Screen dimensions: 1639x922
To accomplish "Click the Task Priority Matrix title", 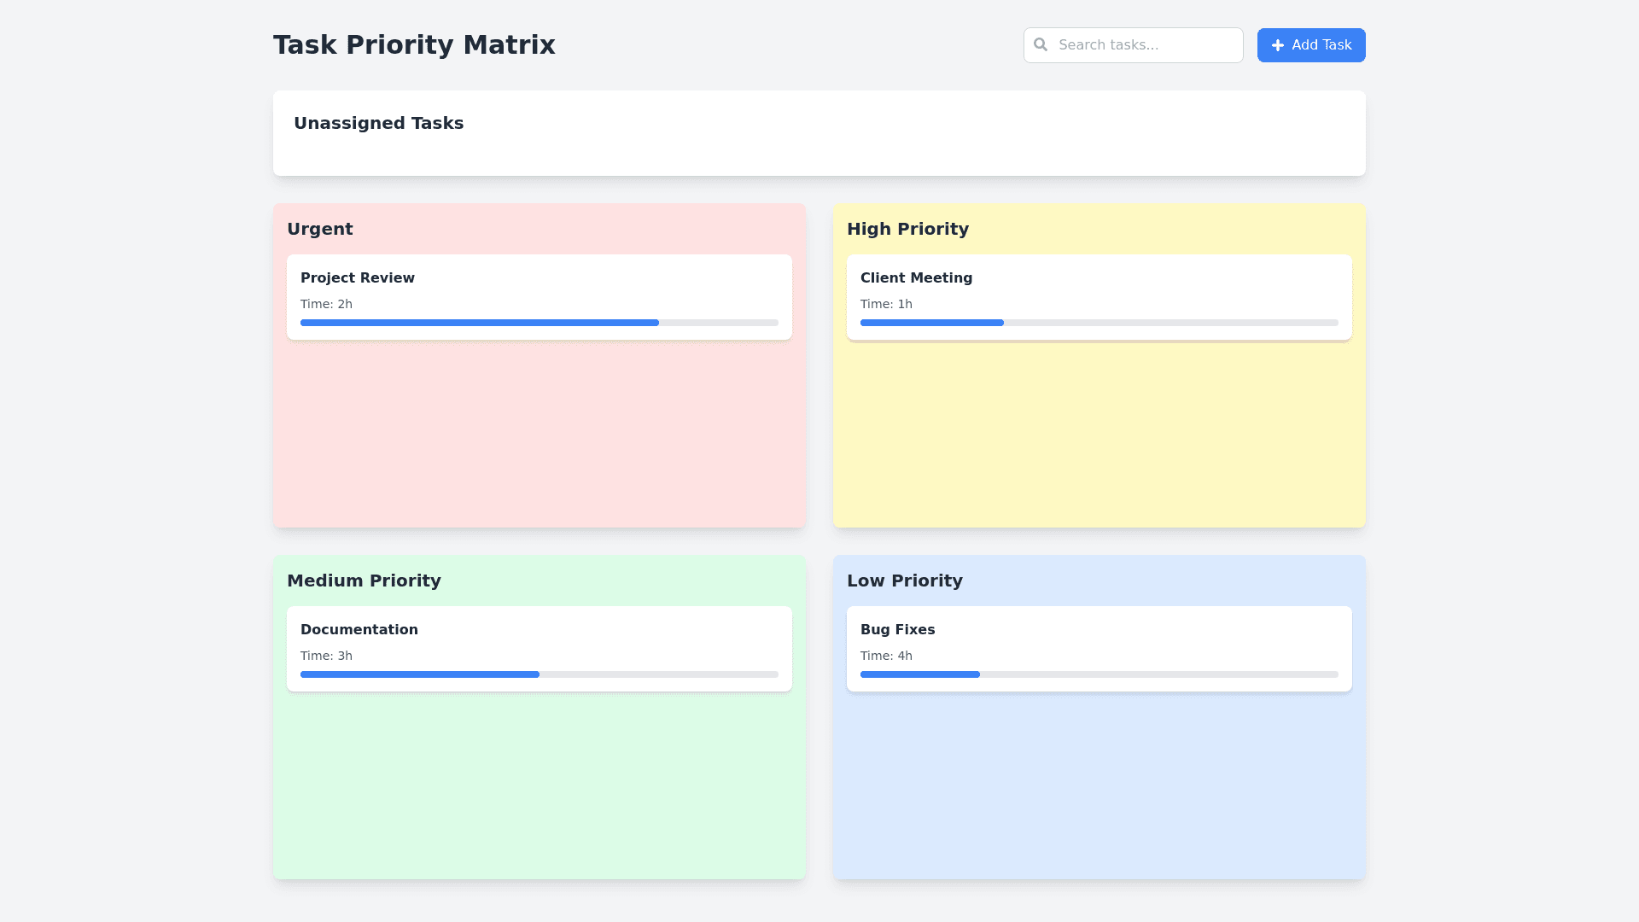I will (414, 44).
